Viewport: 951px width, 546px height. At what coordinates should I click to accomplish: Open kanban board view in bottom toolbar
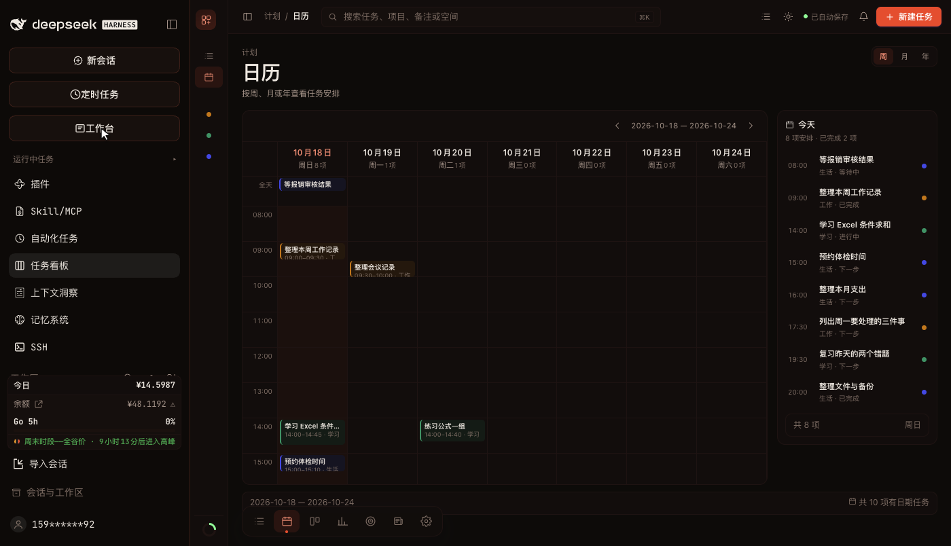coord(315,522)
